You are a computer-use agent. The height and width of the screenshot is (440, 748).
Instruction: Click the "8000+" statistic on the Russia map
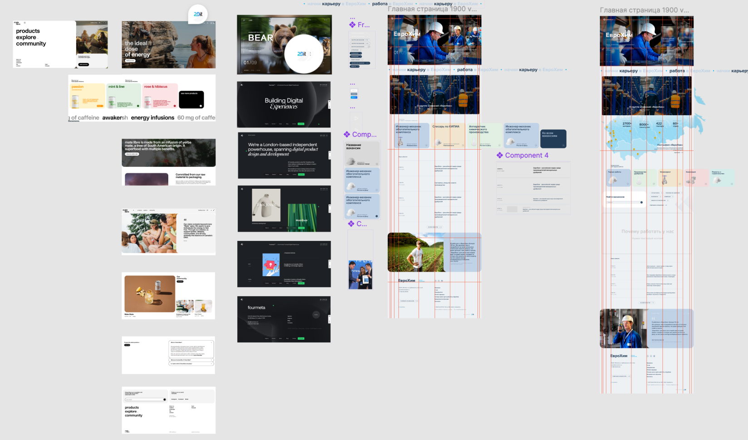[x=644, y=124]
